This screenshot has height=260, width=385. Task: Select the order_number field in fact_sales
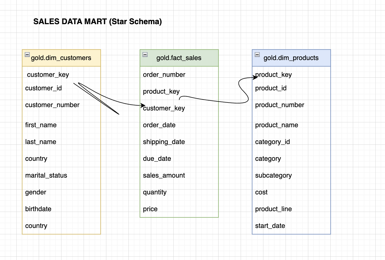(x=164, y=75)
